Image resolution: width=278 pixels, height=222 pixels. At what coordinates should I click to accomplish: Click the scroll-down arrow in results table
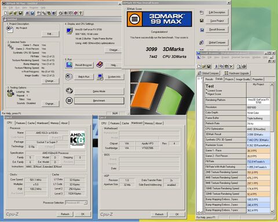click(272, 212)
